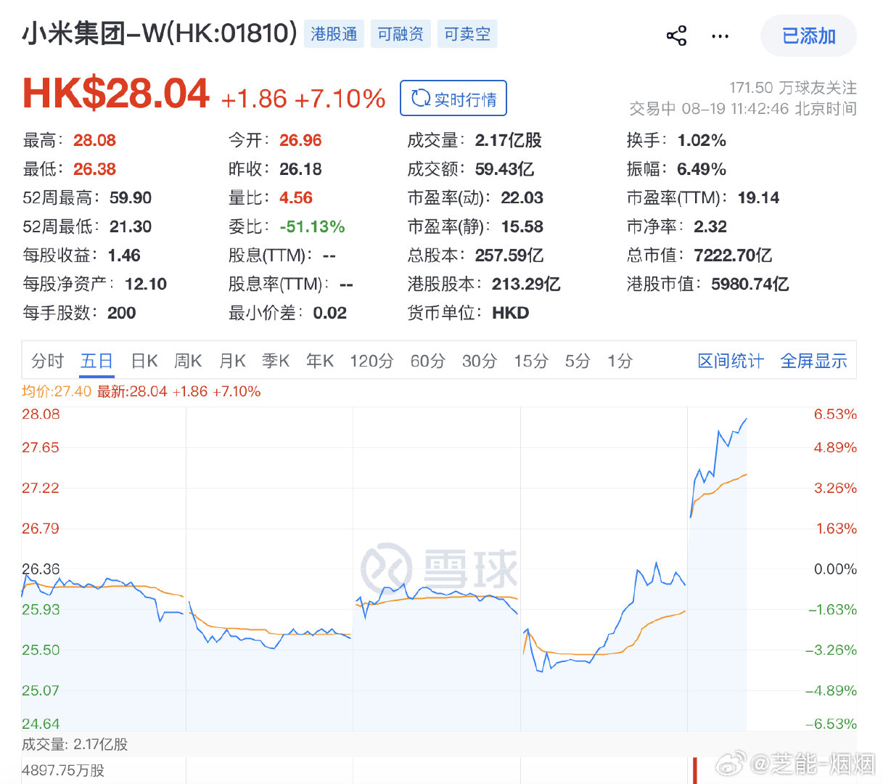Viewport: 883px width, 784px height.
Task: Click the 可融资 tag
Action: 401,34
